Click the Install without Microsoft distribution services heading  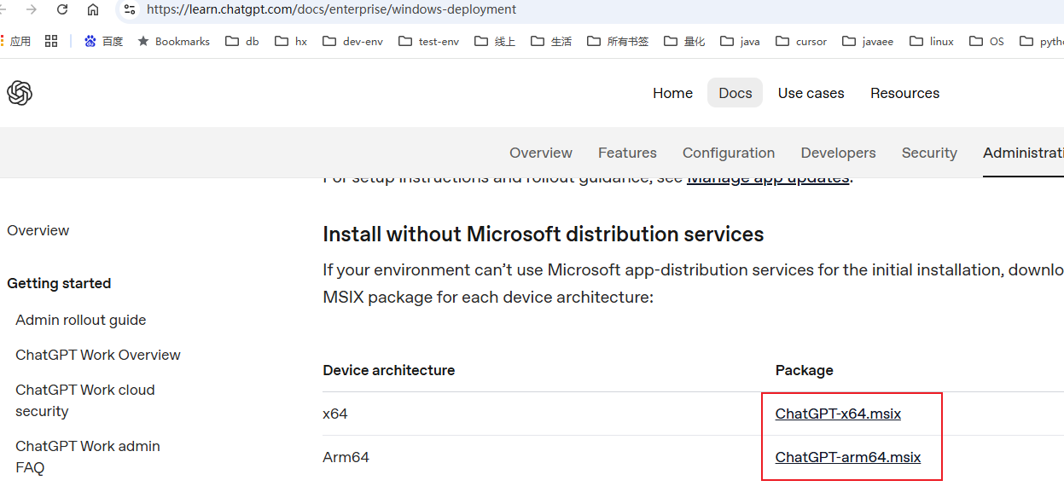click(x=544, y=234)
